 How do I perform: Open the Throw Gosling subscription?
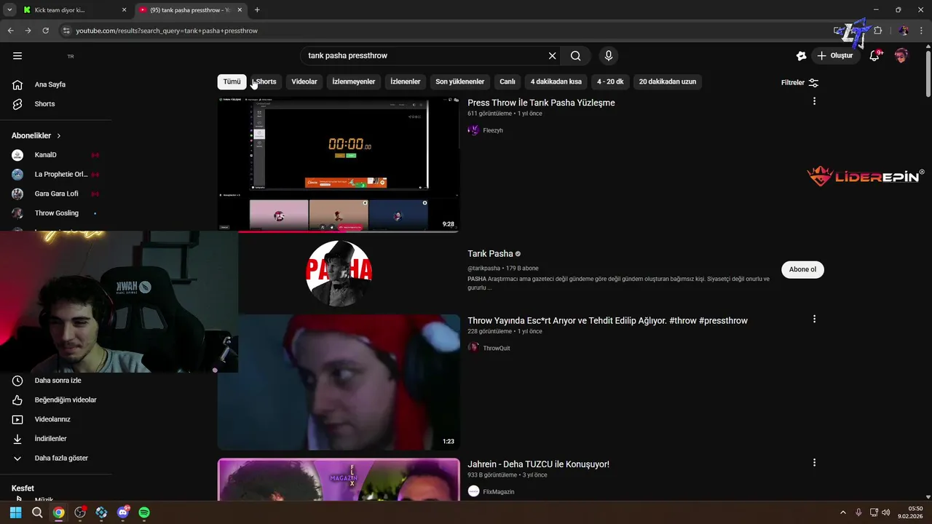point(56,213)
